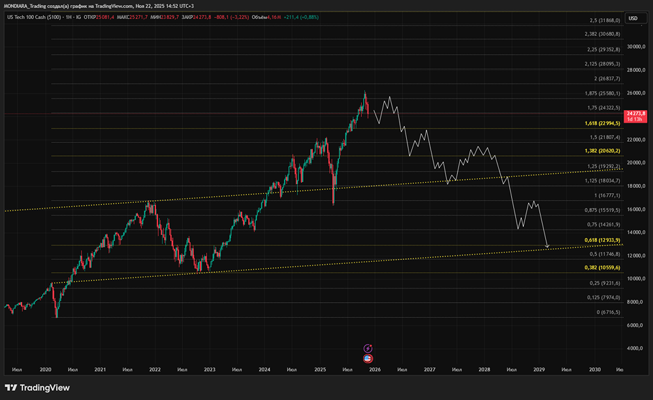Open the US flag economic event icon
The height and width of the screenshot is (400, 653).
click(x=367, y=358)
